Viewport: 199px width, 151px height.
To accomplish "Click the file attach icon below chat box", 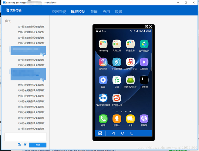I will [x=19, y=144].
